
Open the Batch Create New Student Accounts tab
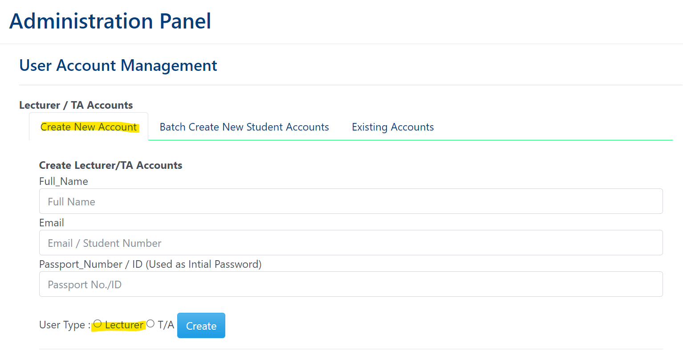tap(244, 127)
